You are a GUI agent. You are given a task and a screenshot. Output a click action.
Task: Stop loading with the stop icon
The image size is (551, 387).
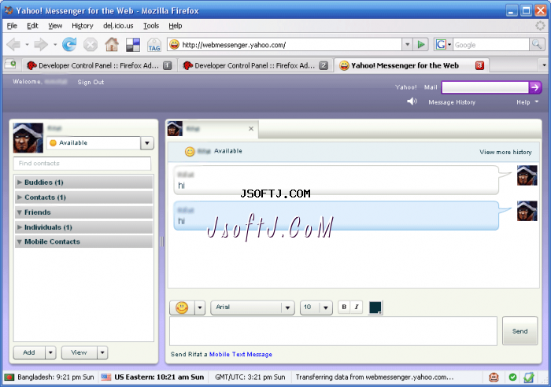tap(91, 45)
